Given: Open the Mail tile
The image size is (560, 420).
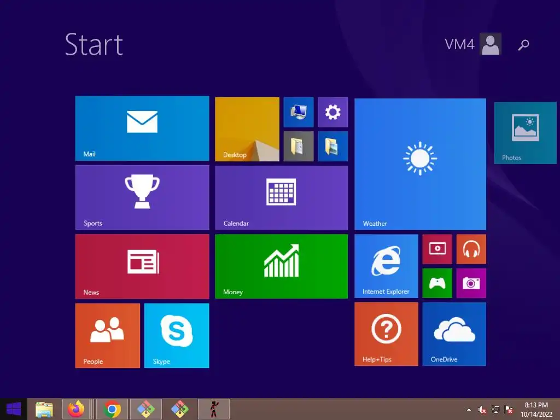Looking at the screenshot, I should pos(142,128).
